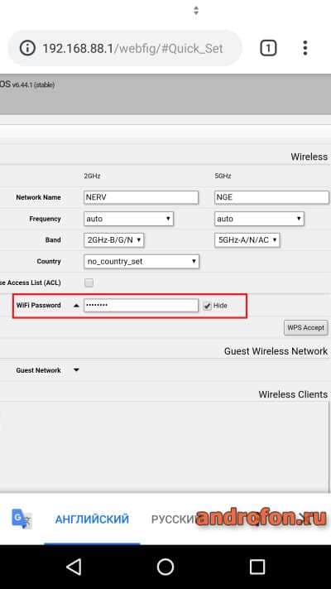Open the 2GHz-B/G/N Band dropdown
Image resolution: width=331 pixels, height=589 pixels.
click(113, 239)
